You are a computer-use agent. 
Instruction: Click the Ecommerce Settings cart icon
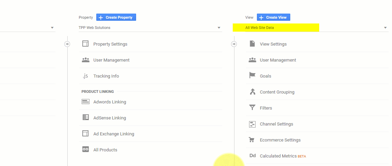coord(252,140)
